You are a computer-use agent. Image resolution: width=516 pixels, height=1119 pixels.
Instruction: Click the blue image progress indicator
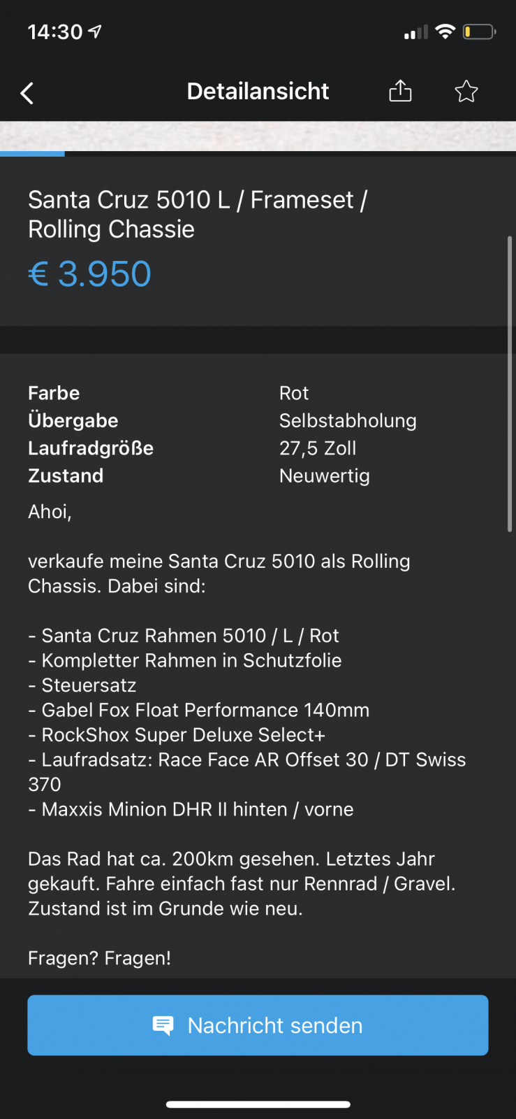point(32,154)
